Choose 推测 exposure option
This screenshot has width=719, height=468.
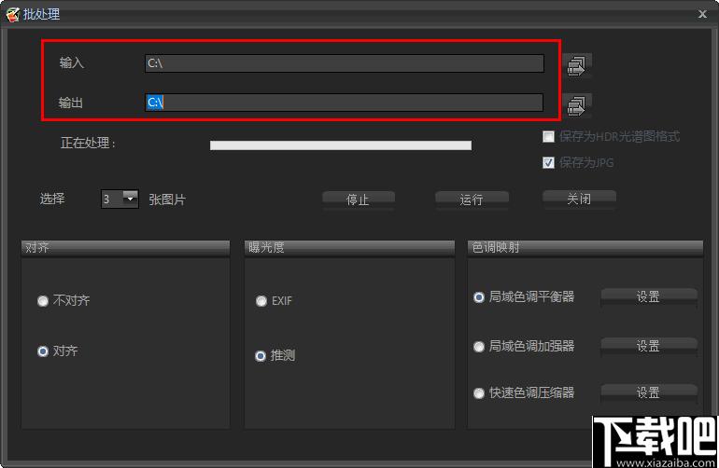261,356
